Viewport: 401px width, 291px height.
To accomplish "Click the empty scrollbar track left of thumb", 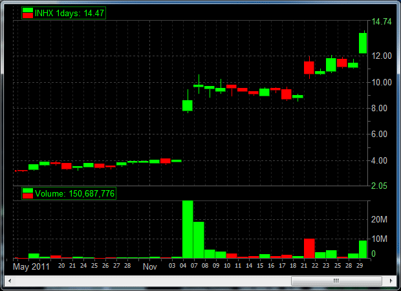I will (153, 281).
